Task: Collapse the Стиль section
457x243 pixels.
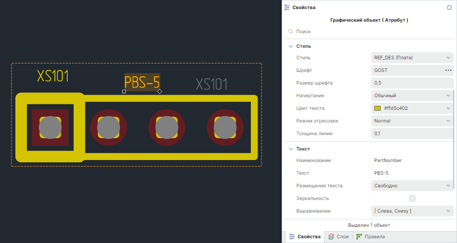Action: (x=290, y=46)
